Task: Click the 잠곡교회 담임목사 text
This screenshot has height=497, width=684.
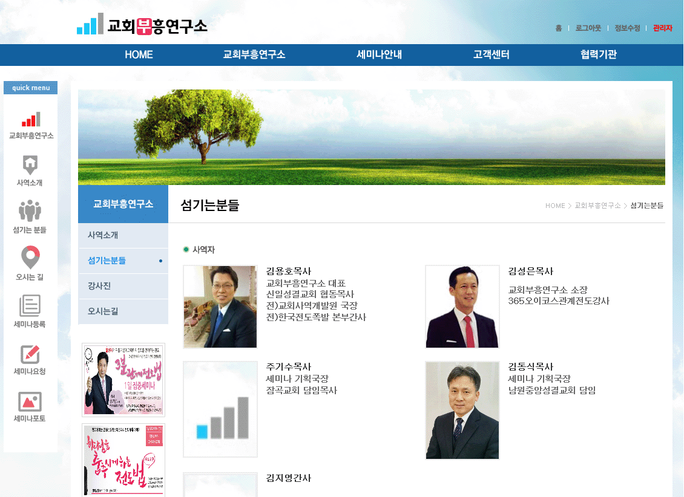Action: point(301,390)
